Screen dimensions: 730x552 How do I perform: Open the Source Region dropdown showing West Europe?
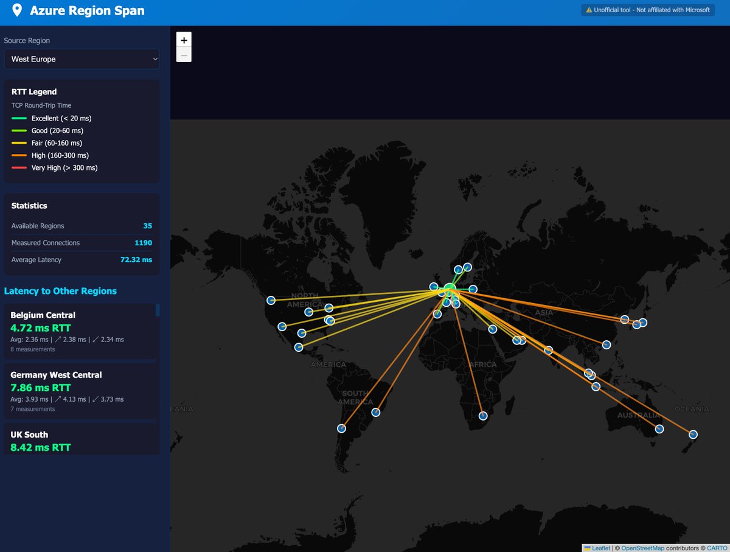pyautogui.click(x=82, y=59)
